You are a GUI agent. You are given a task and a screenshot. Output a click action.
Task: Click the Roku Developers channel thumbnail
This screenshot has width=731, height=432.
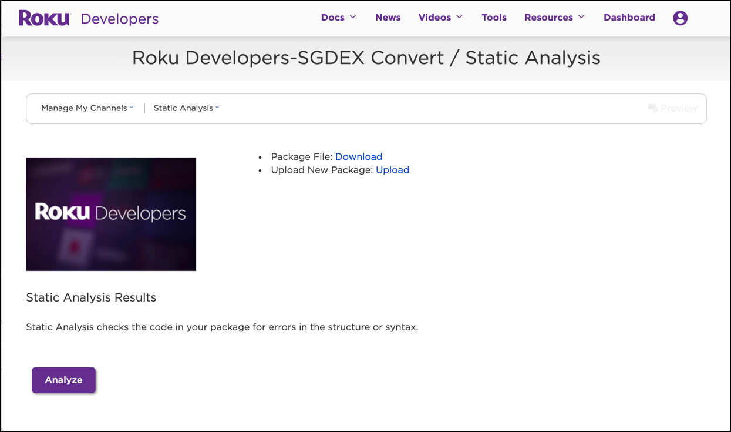click(x=110, y=213)
